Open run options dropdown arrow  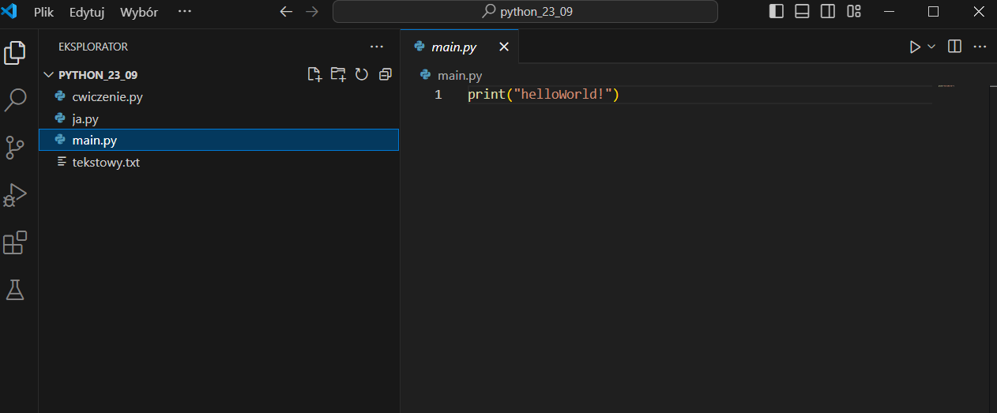click(x=931, y=47)
